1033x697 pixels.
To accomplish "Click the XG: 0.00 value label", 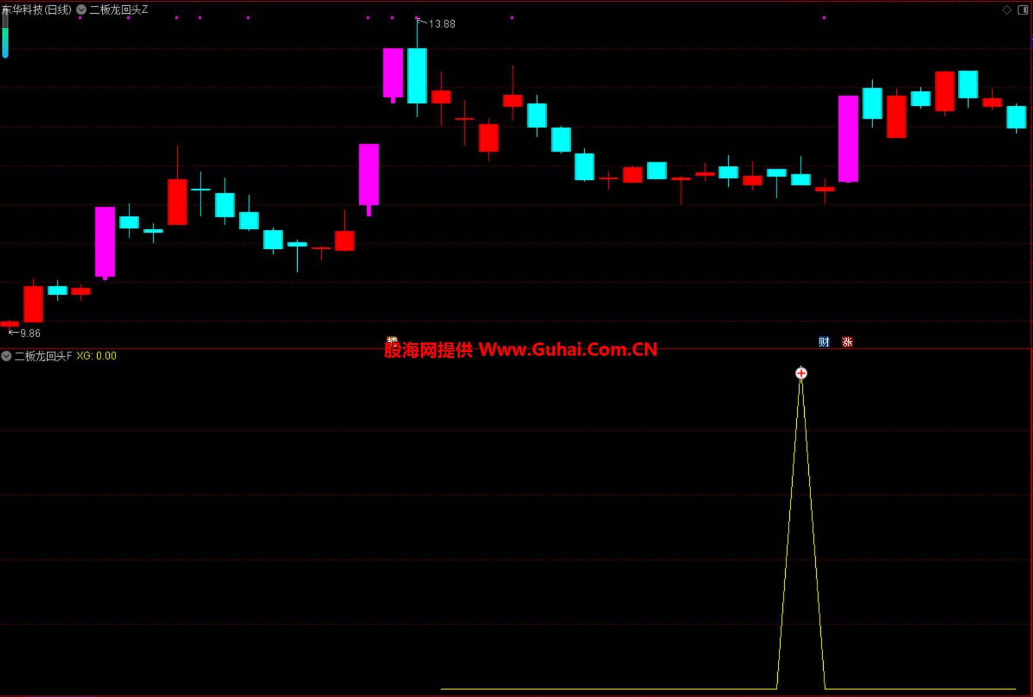I will coord(97,356).
